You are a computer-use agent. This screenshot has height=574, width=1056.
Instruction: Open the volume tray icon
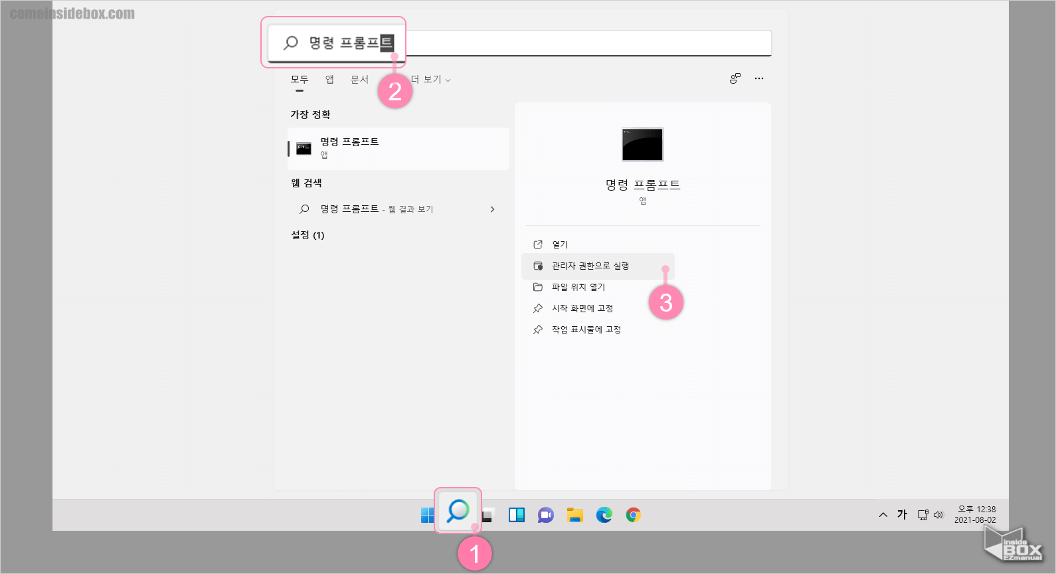pos(938,515)
